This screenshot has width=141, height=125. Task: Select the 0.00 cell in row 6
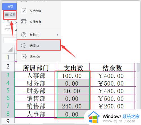coord(73,98)
